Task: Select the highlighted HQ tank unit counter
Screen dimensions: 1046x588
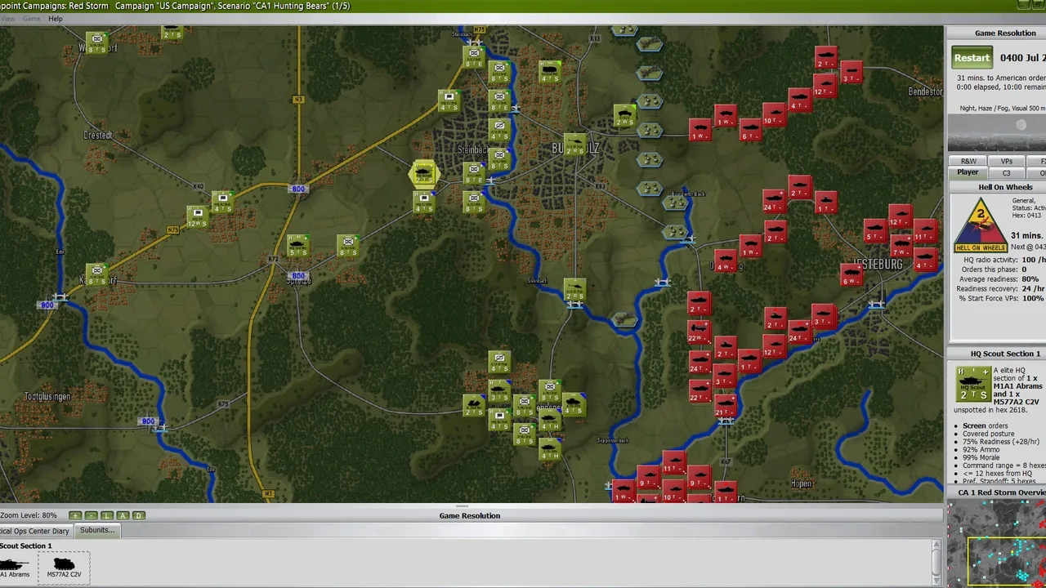Action: coord(423,173)
